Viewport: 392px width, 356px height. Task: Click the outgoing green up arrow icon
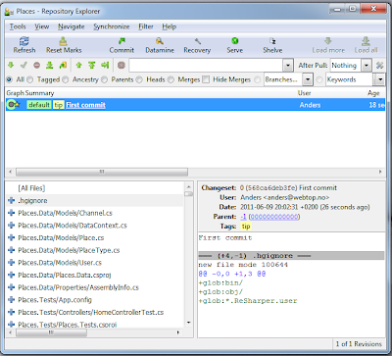[x=78, y=65]
